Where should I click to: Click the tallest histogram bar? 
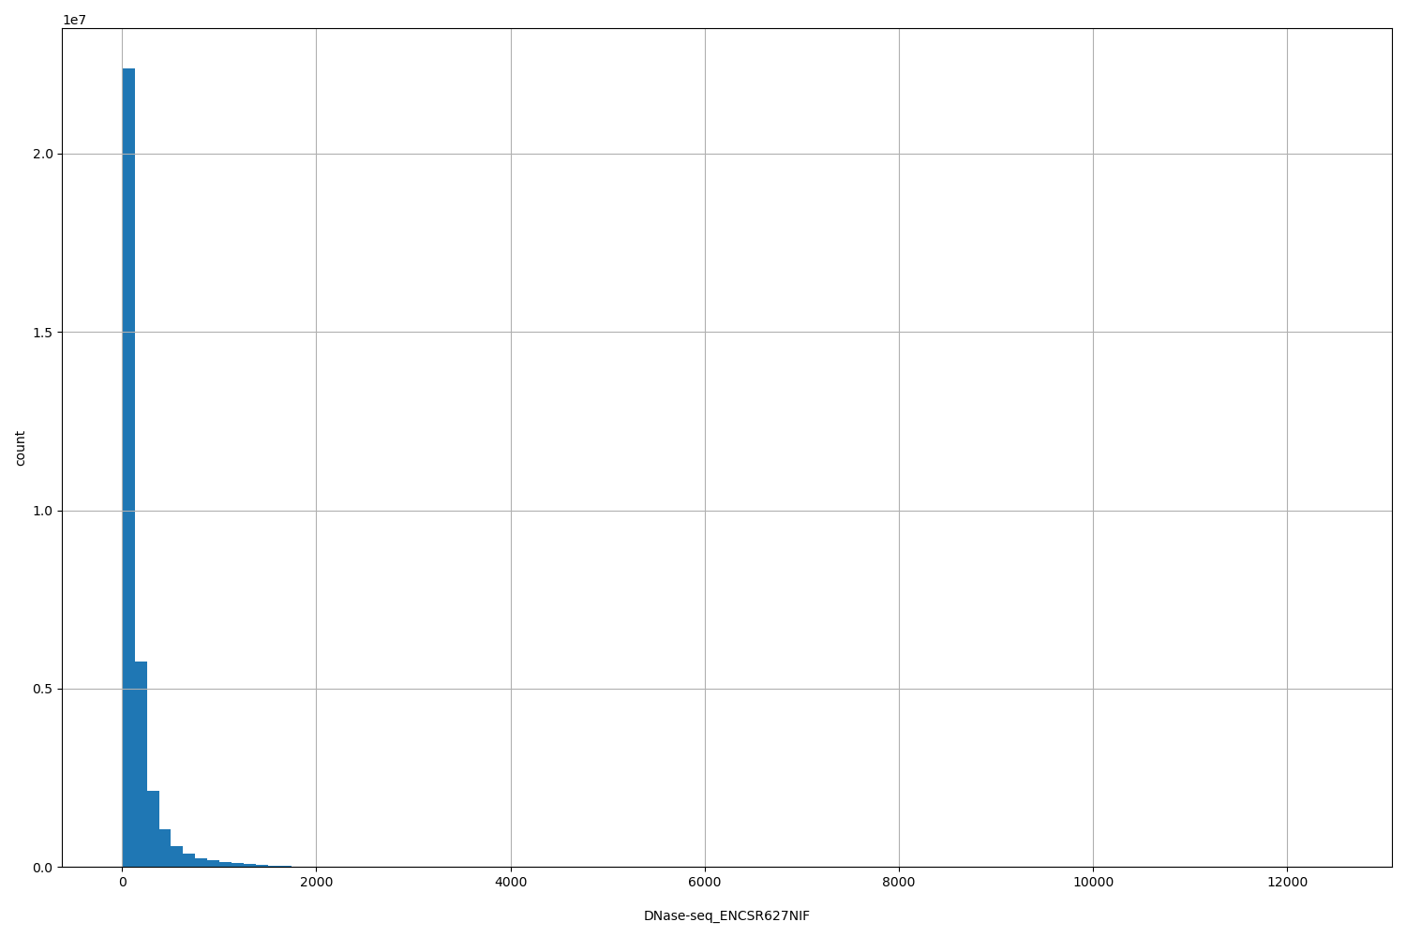[x=127, y=468]
